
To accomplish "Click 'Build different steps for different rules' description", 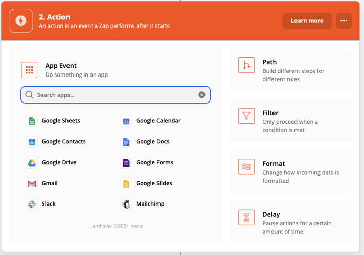I will coord(293,75).
